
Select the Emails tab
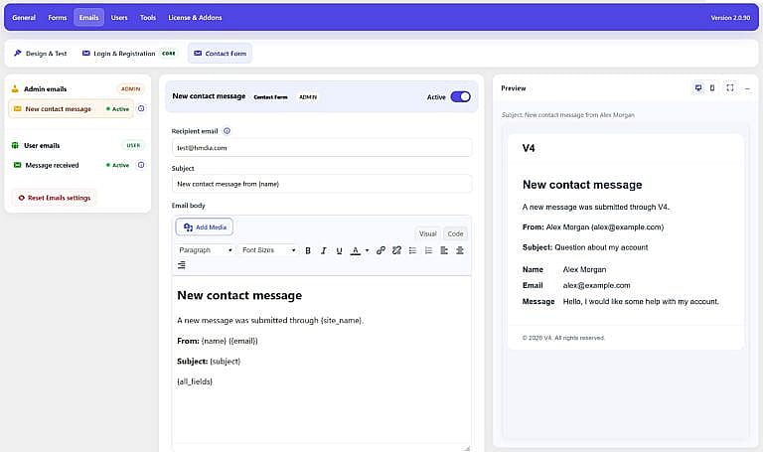tap(88, 18)
